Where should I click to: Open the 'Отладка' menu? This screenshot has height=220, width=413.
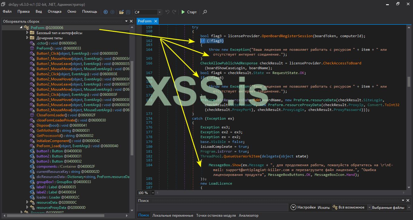point(54,11)
